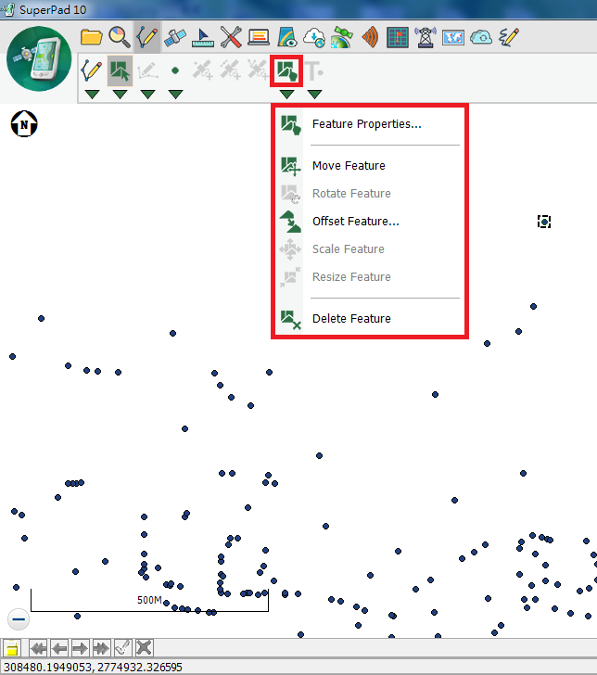Image resolution: width=597 pixels, height=675 pixels.
Task: Open the folder (open map) tool
Action: (91, 37)
